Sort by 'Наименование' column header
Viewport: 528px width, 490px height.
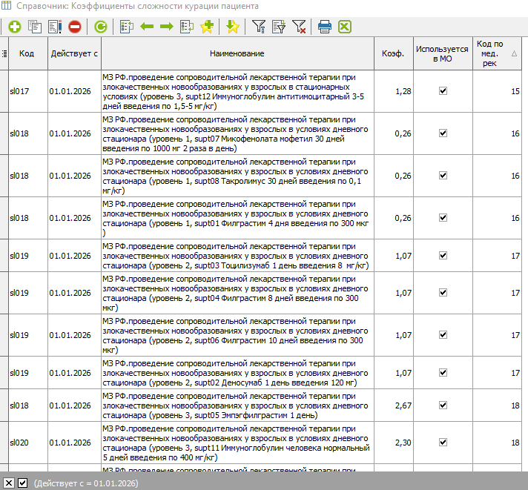(237, 53)
